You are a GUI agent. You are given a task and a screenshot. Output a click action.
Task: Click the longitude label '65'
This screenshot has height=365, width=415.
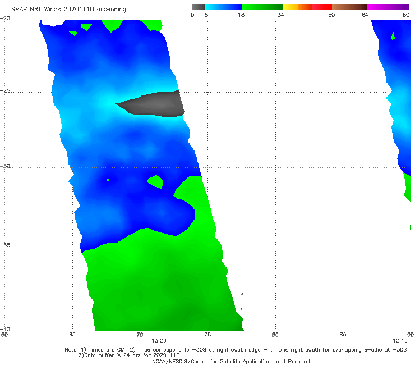pyautogui.click(x=72, y=335)
